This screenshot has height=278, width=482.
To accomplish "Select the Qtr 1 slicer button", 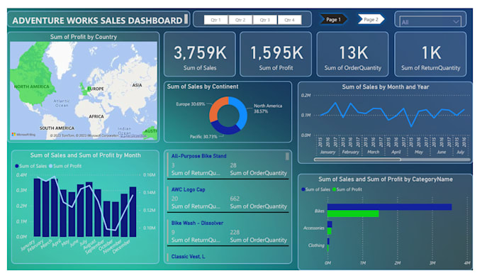I will pos(215,20).
